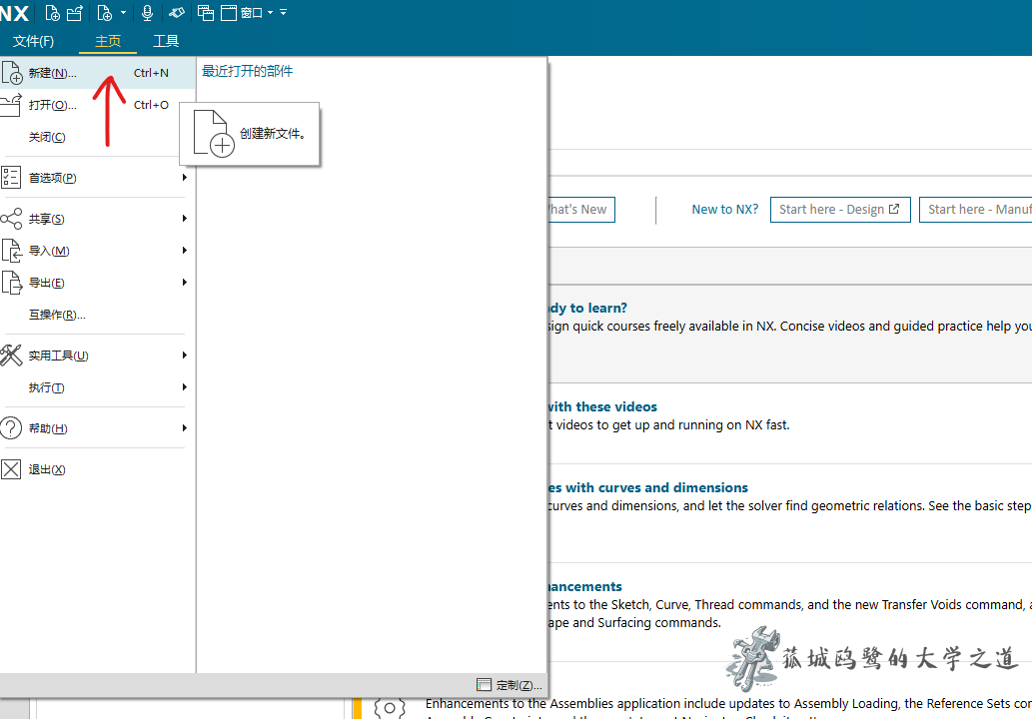Open 帮助(H) menu entry
Screen dimensions: 1032x719
coord(98,428)
